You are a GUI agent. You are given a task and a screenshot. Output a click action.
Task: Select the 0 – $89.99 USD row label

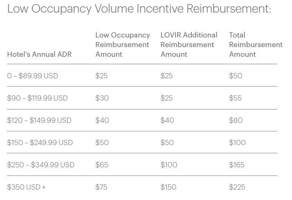pyautogui.click(x=33, y=76)
